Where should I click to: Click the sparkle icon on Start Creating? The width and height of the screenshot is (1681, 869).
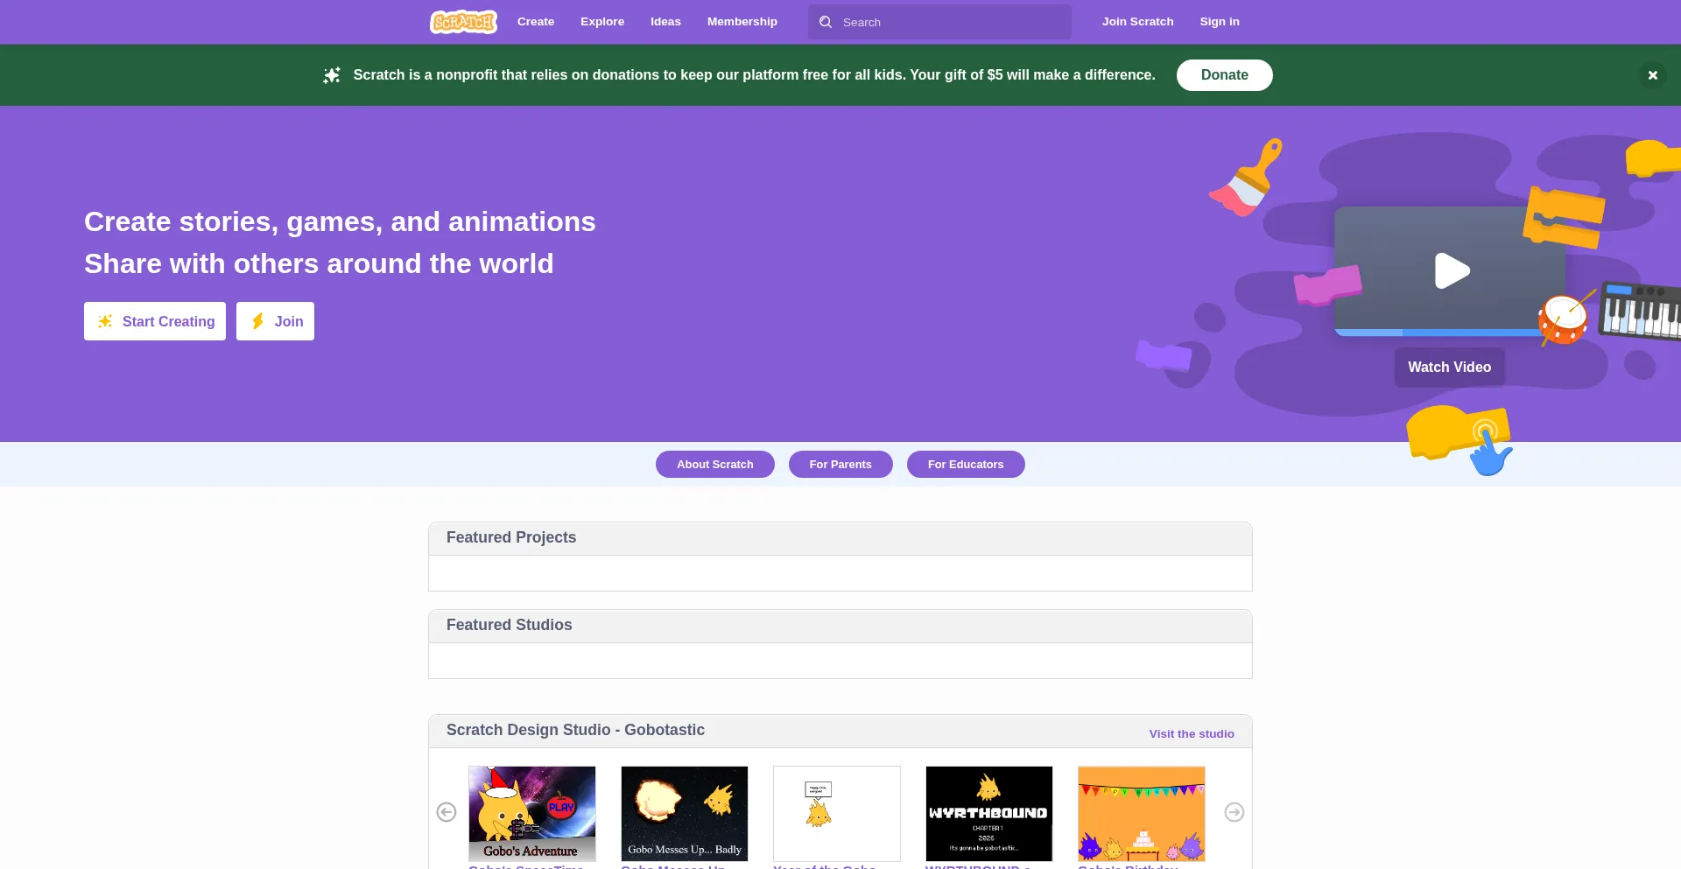pyautogui.click(x=105, y=321)
